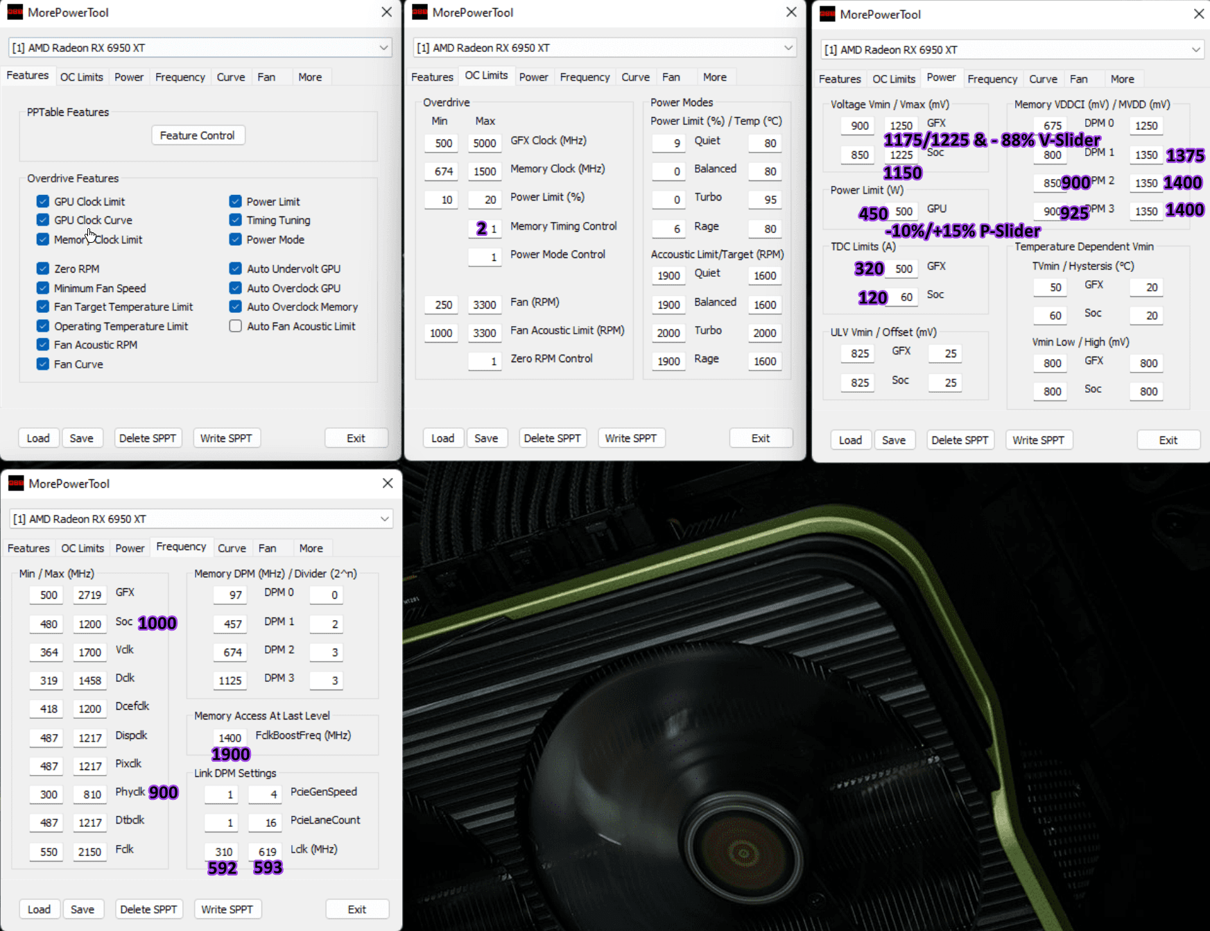Click Load button in Power window
1210x931 pixels.
850,441
